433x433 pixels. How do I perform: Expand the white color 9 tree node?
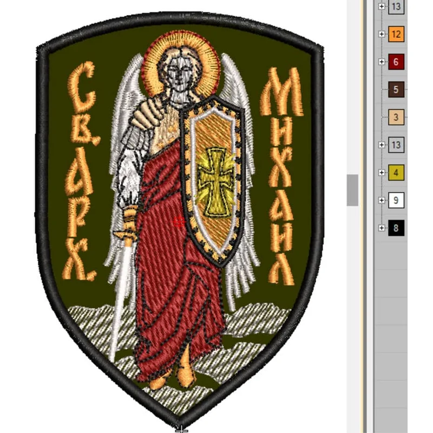point(382,200)
